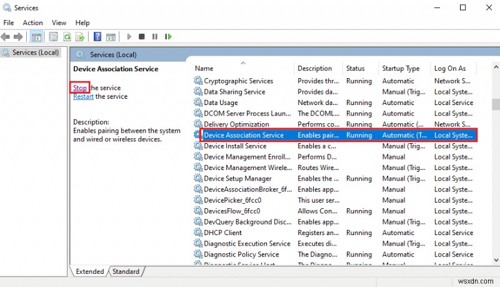Select Services (Local) in the left tree
Viewport: 500px width, 287px height.
pyautogui.click(x=35, y=53)
